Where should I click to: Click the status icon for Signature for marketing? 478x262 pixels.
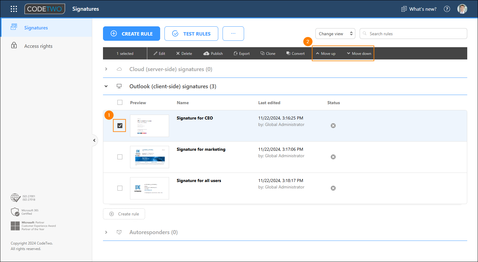pyautogui.click(x=333, y=157)
